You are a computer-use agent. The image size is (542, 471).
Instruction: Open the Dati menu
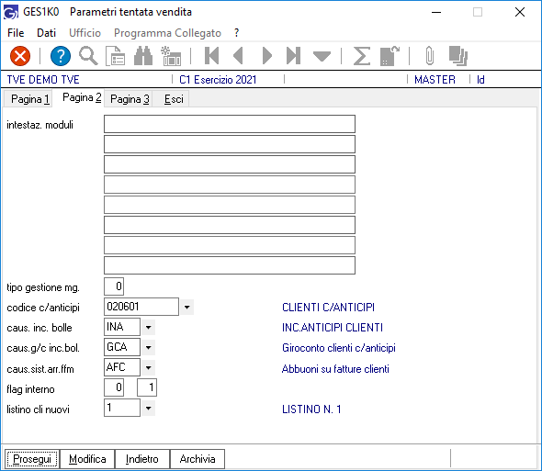pos(46,33)
